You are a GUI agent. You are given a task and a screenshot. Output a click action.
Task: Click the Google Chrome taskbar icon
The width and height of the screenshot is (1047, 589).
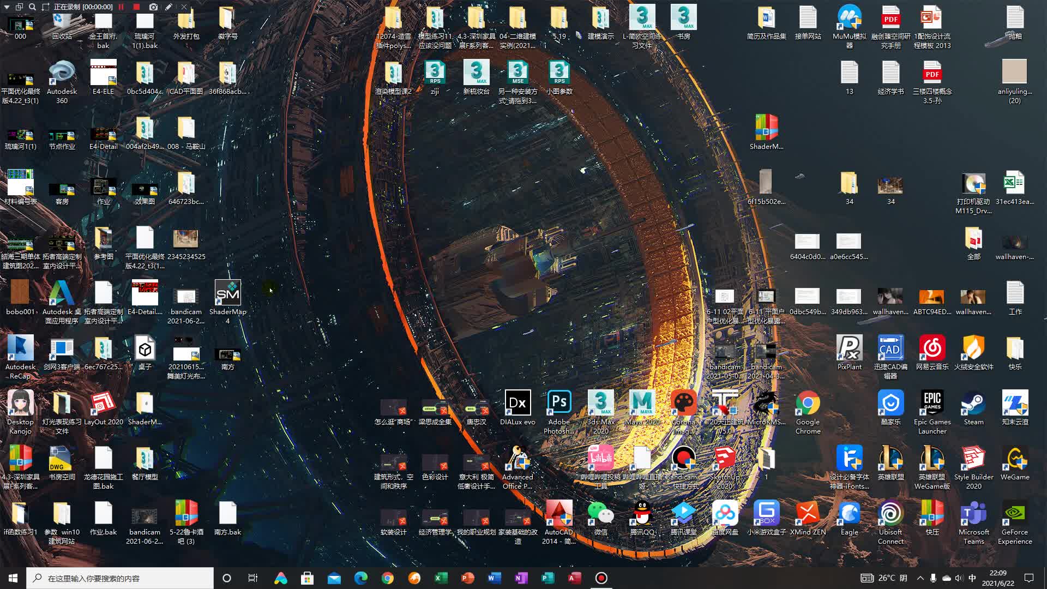tap(387, 578)
